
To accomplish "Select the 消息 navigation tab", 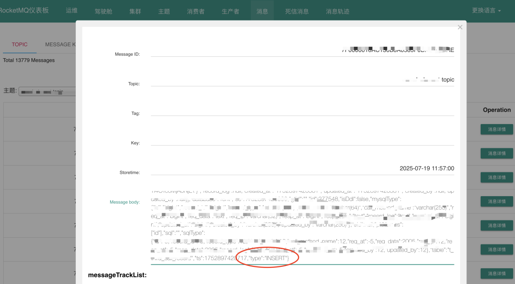I will [x=262, y=11].
